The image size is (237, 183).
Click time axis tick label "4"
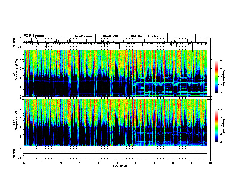point(98,163)
